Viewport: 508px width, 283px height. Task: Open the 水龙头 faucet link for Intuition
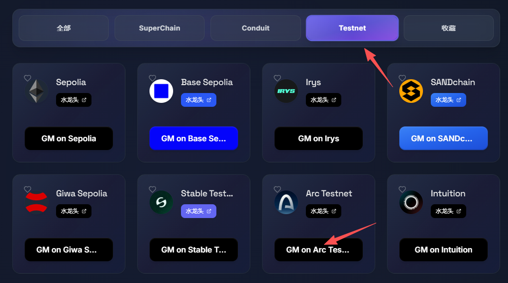[448, 211]
